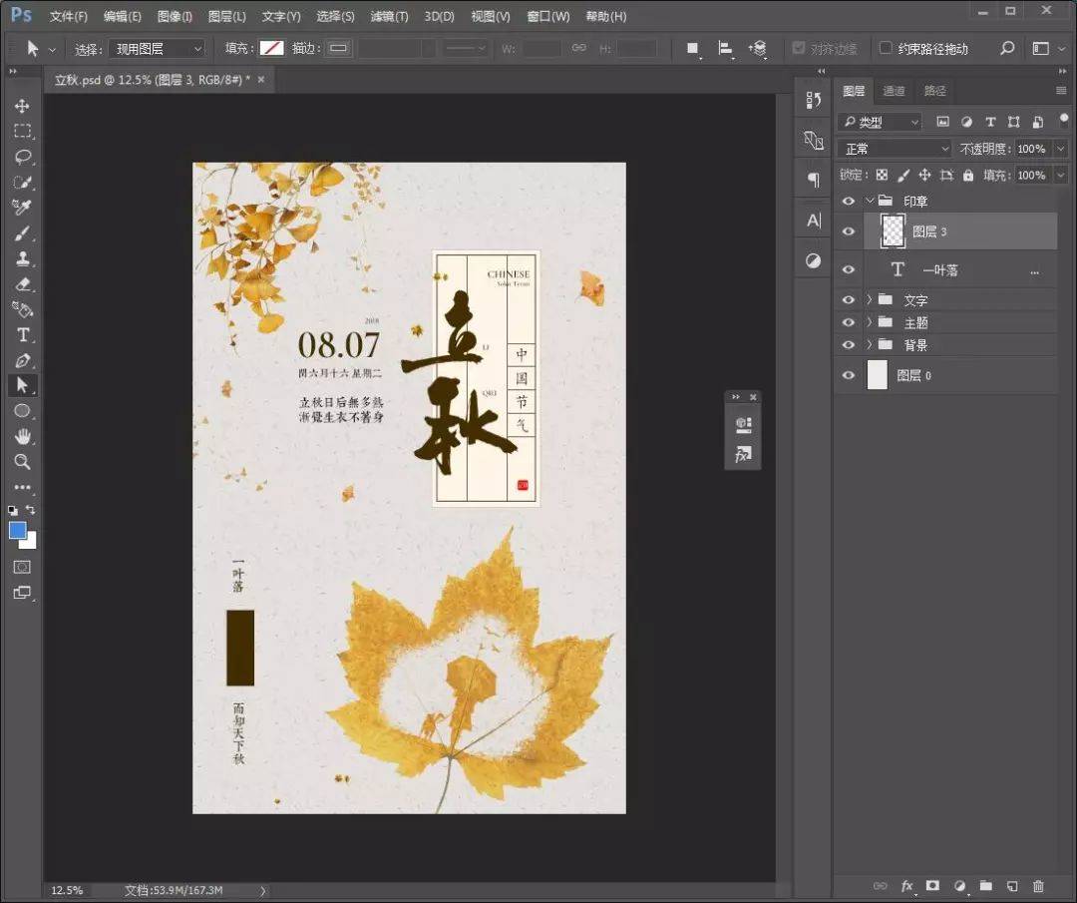Click the add layer style fx icon
This screenshot has height=903, width=1077.
(x=906, y=886)
